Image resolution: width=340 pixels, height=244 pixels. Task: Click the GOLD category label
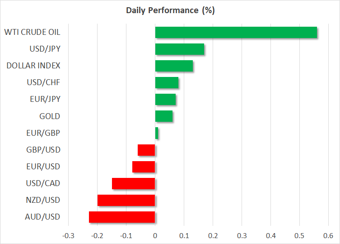(50, 116)
